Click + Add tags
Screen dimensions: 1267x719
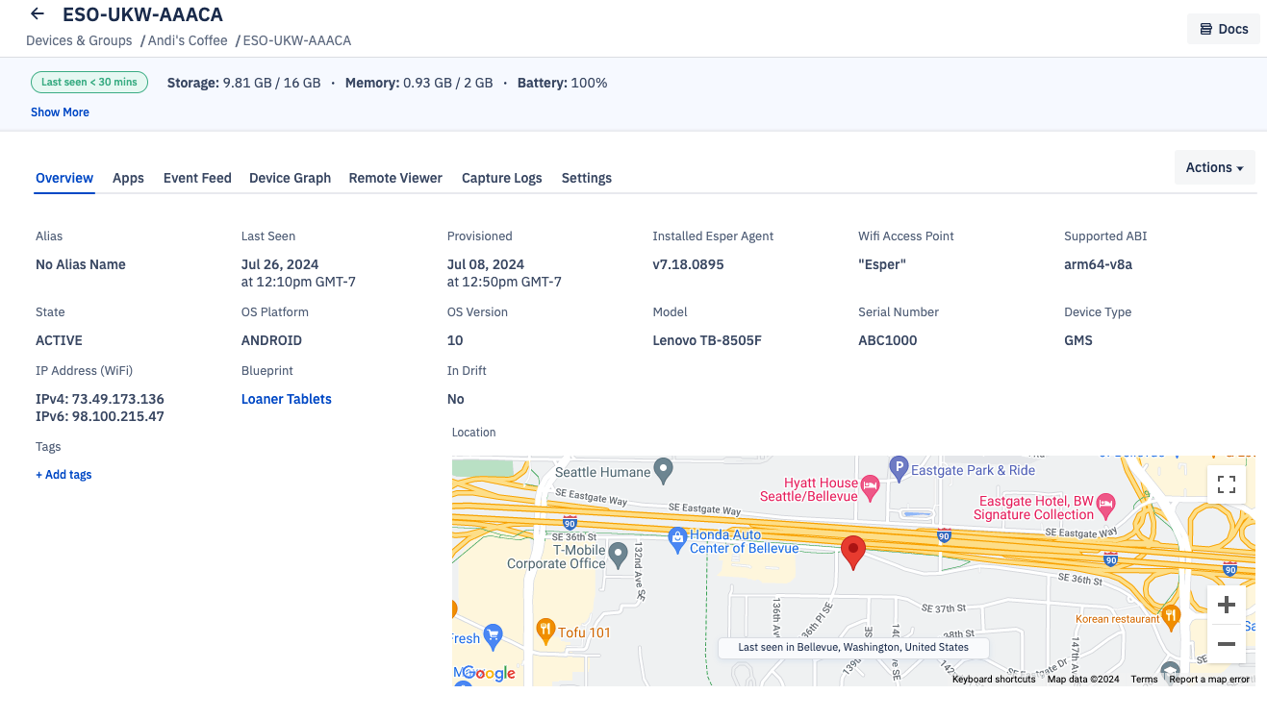63,475
